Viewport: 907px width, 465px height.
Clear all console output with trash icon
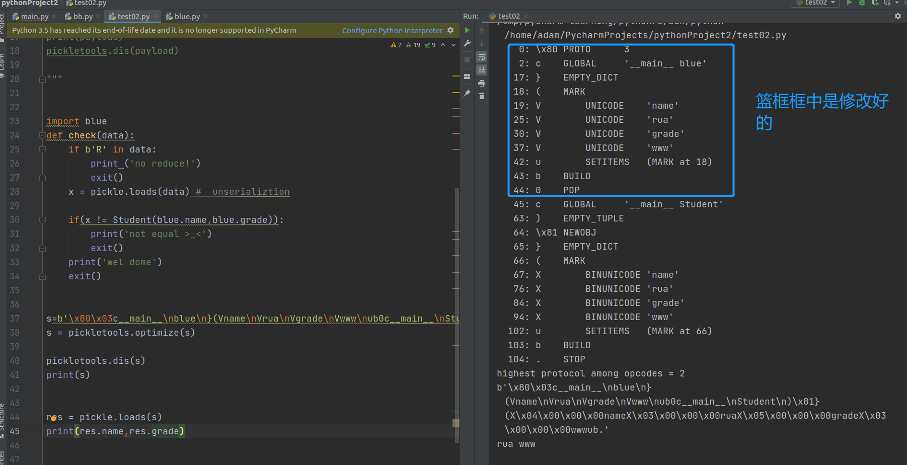(x=482, y=96)
